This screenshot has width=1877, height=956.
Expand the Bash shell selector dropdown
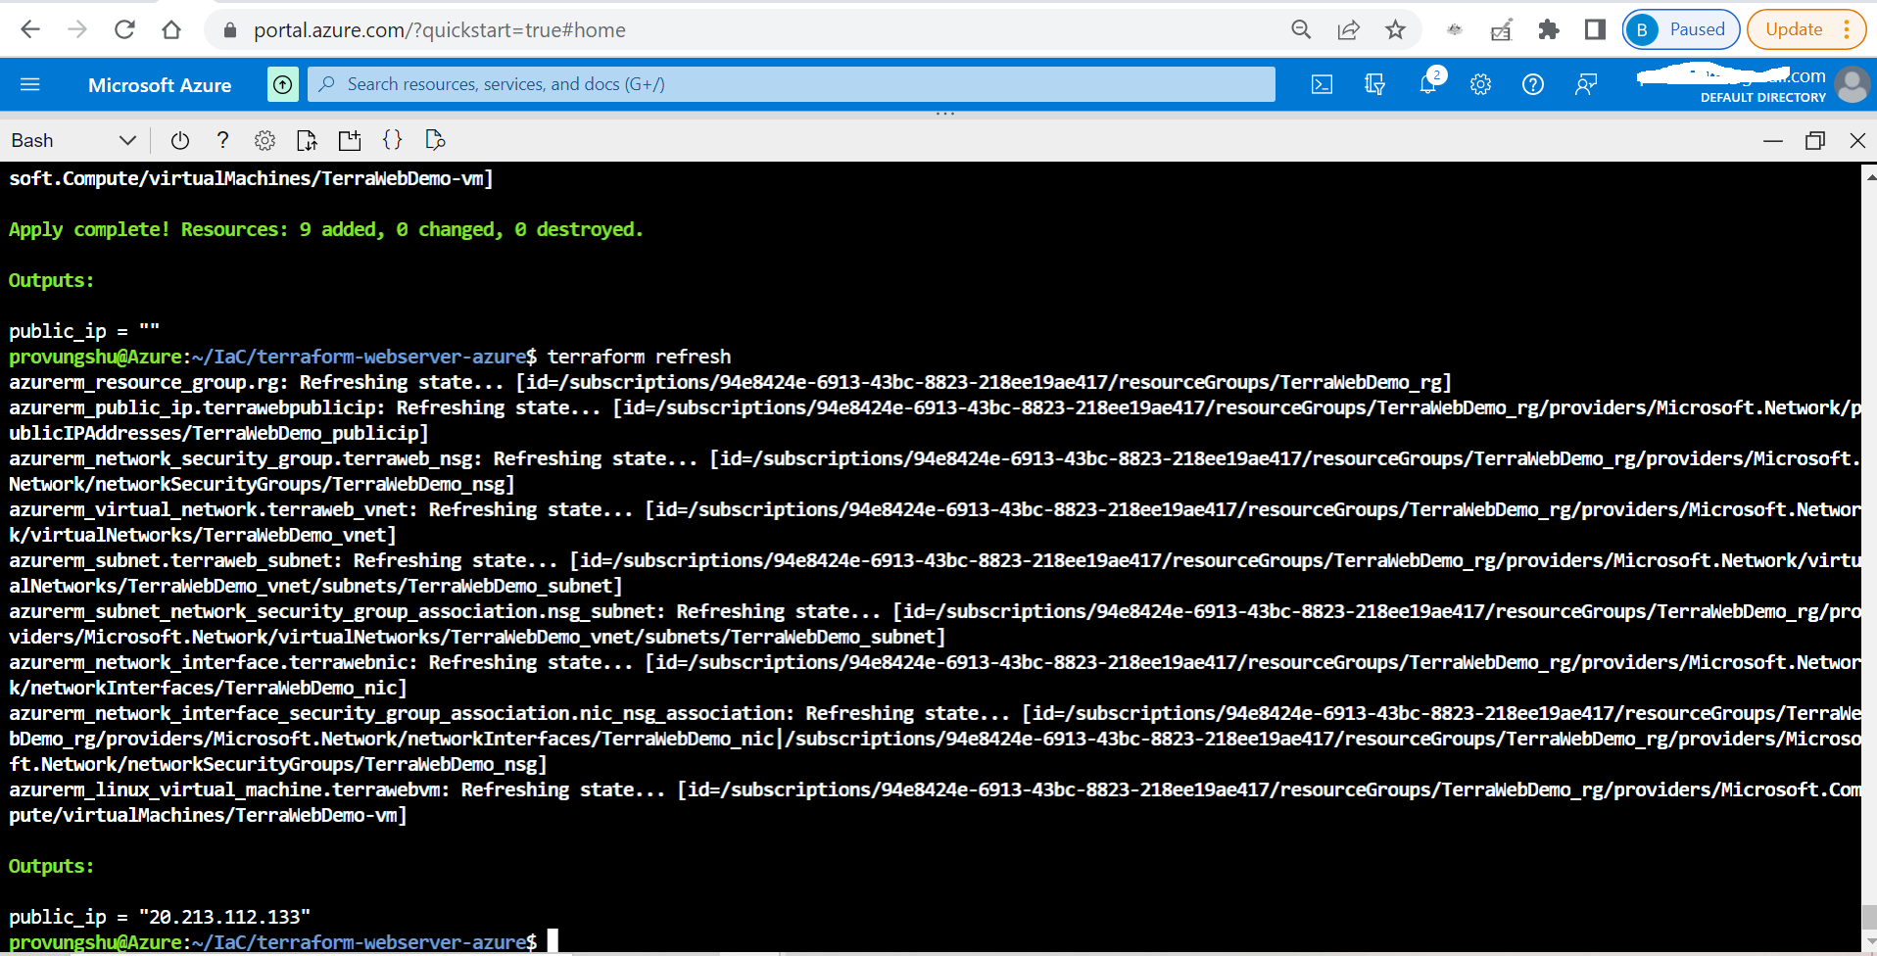[126, 140]
